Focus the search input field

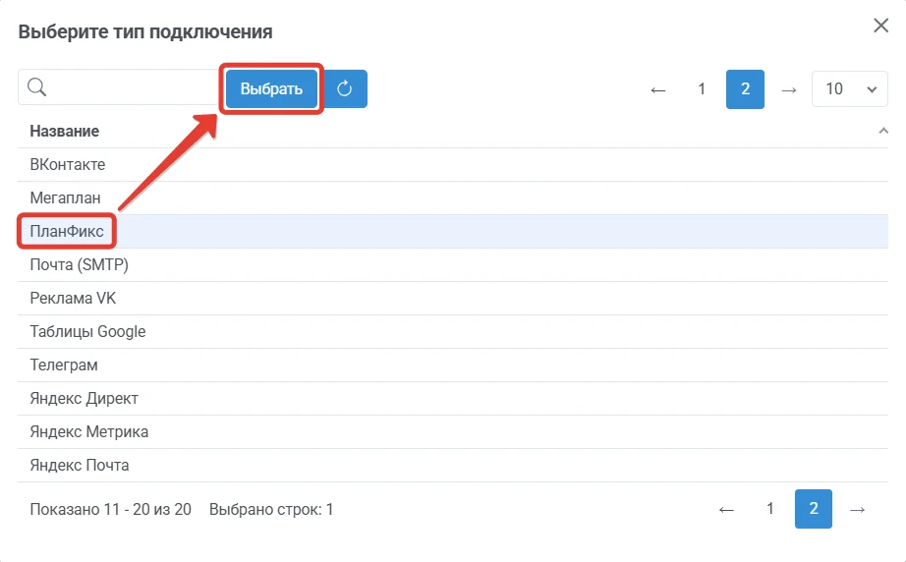[x=119, y=87]
